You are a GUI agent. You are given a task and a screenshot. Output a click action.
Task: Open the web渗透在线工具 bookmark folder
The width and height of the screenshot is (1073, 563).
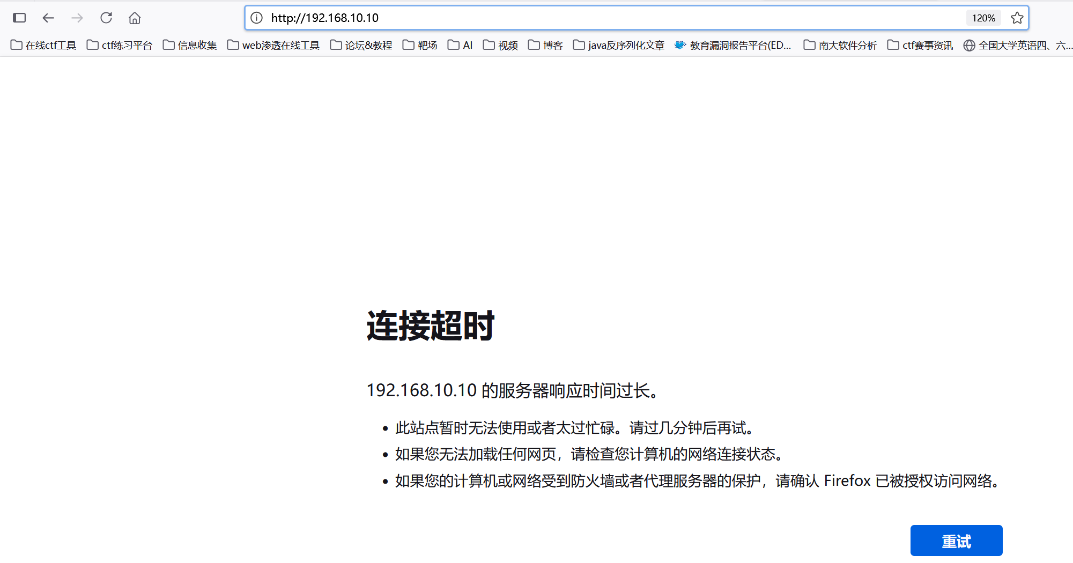tap(273, 45)
